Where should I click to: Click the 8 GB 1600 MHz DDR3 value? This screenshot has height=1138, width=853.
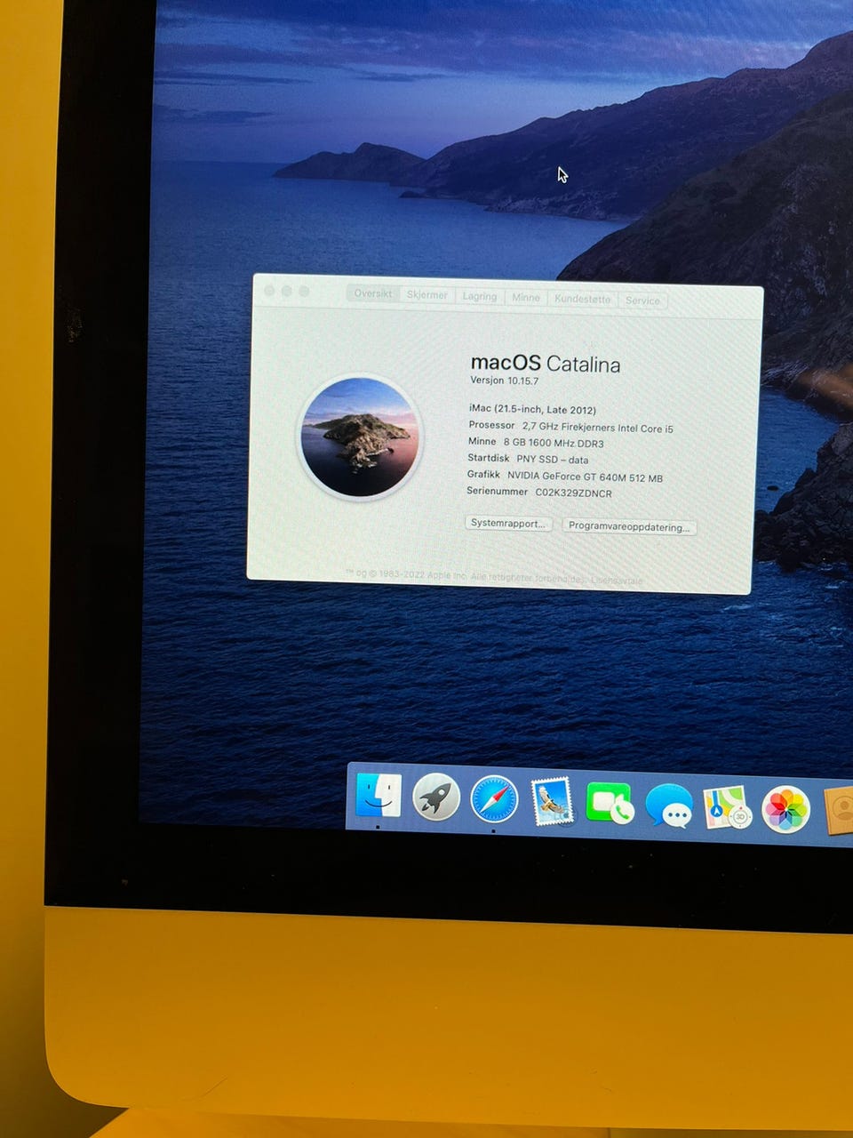pyautogui.click(x=554, y=443)
